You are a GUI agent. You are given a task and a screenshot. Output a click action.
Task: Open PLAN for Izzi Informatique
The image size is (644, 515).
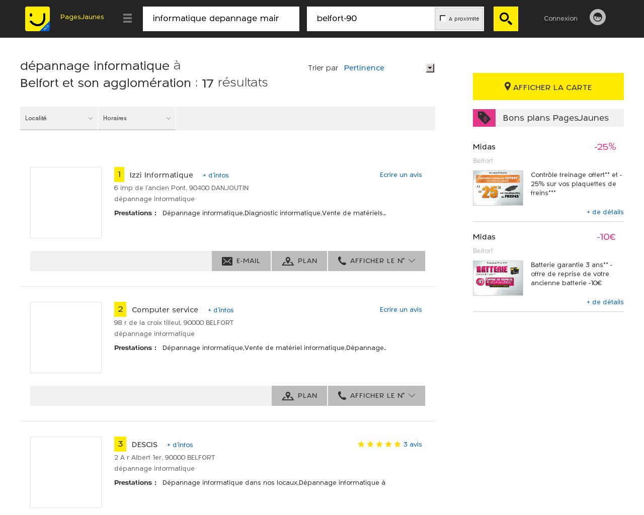(299, 261)
